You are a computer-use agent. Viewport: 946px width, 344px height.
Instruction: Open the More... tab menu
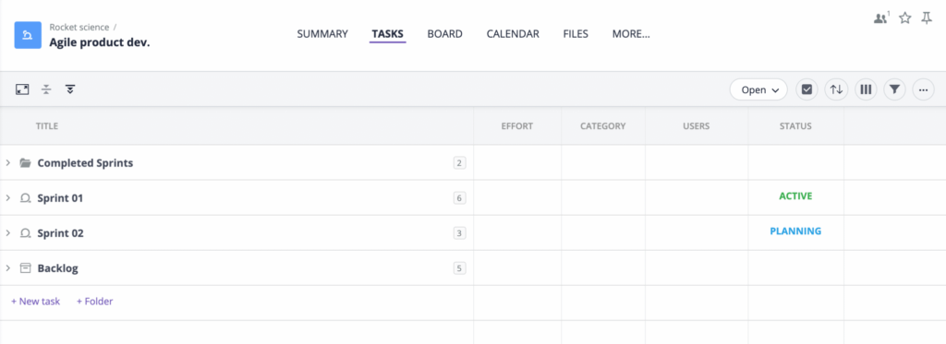click(631, 34)
